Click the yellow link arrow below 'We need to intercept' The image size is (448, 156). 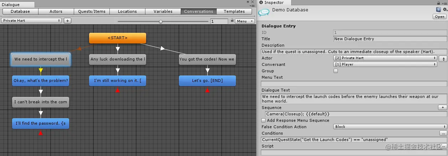[x=41, y=70]
